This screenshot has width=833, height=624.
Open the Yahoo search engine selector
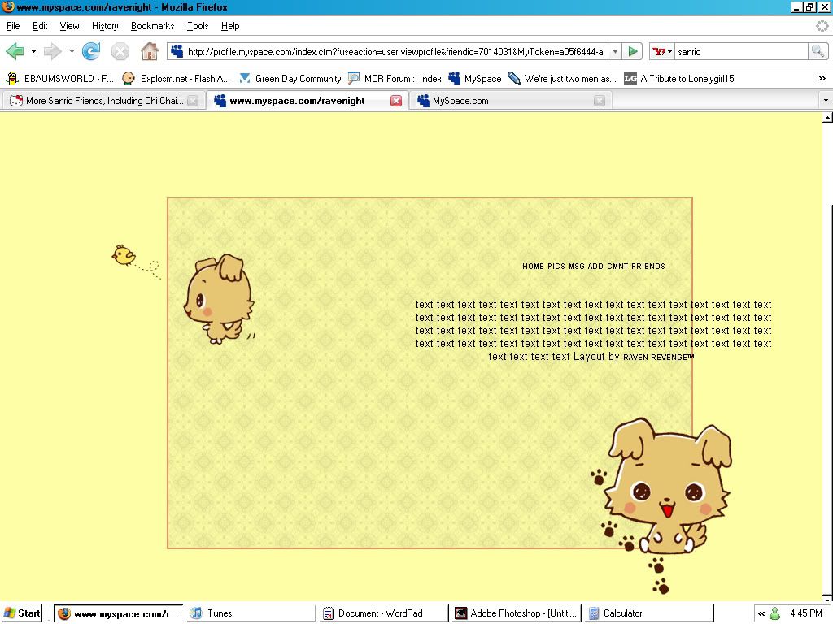(662, 52)
